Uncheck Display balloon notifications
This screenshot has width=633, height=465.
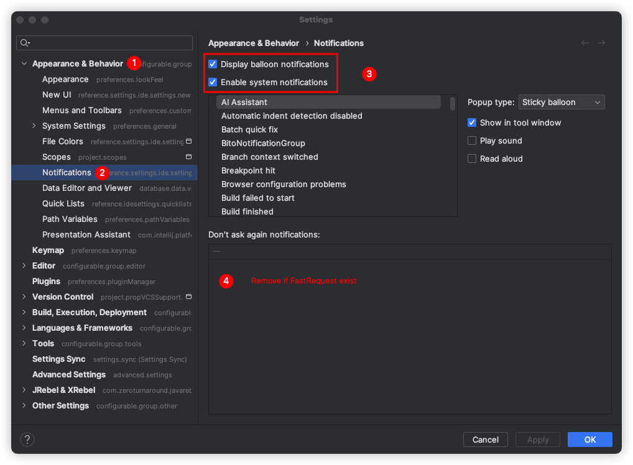pyautogui.click(x=213, y=64)
